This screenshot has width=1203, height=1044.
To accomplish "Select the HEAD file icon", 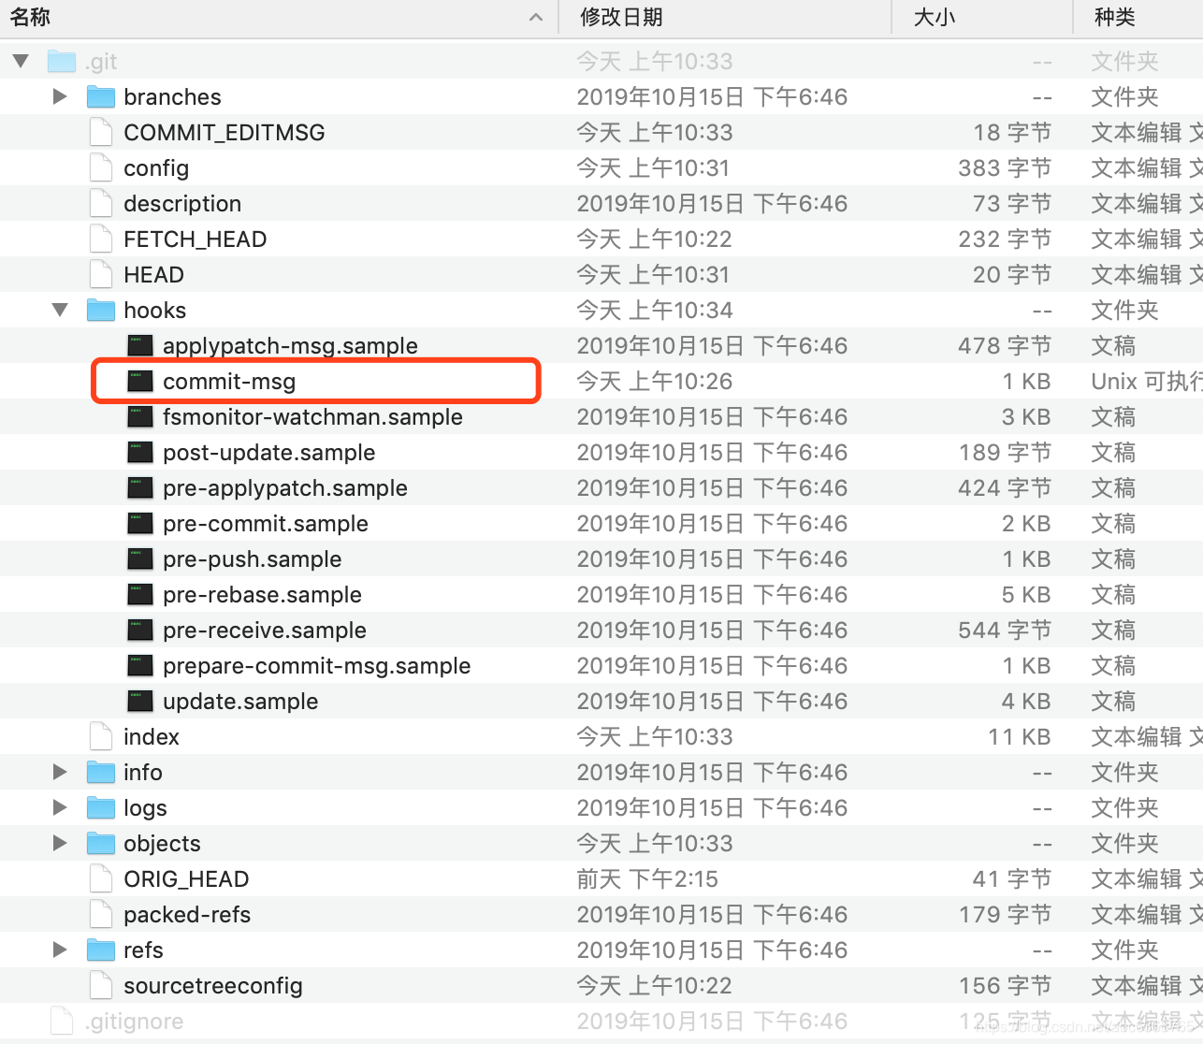I will tap(101, 274).
